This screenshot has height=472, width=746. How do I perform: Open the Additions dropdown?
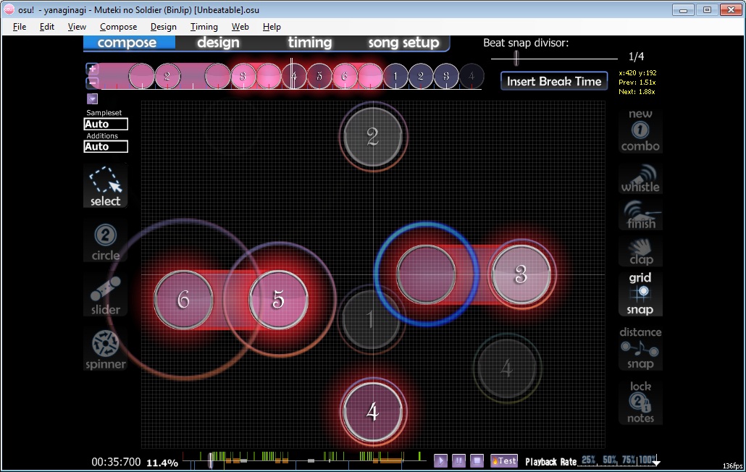tap(106, 146)
